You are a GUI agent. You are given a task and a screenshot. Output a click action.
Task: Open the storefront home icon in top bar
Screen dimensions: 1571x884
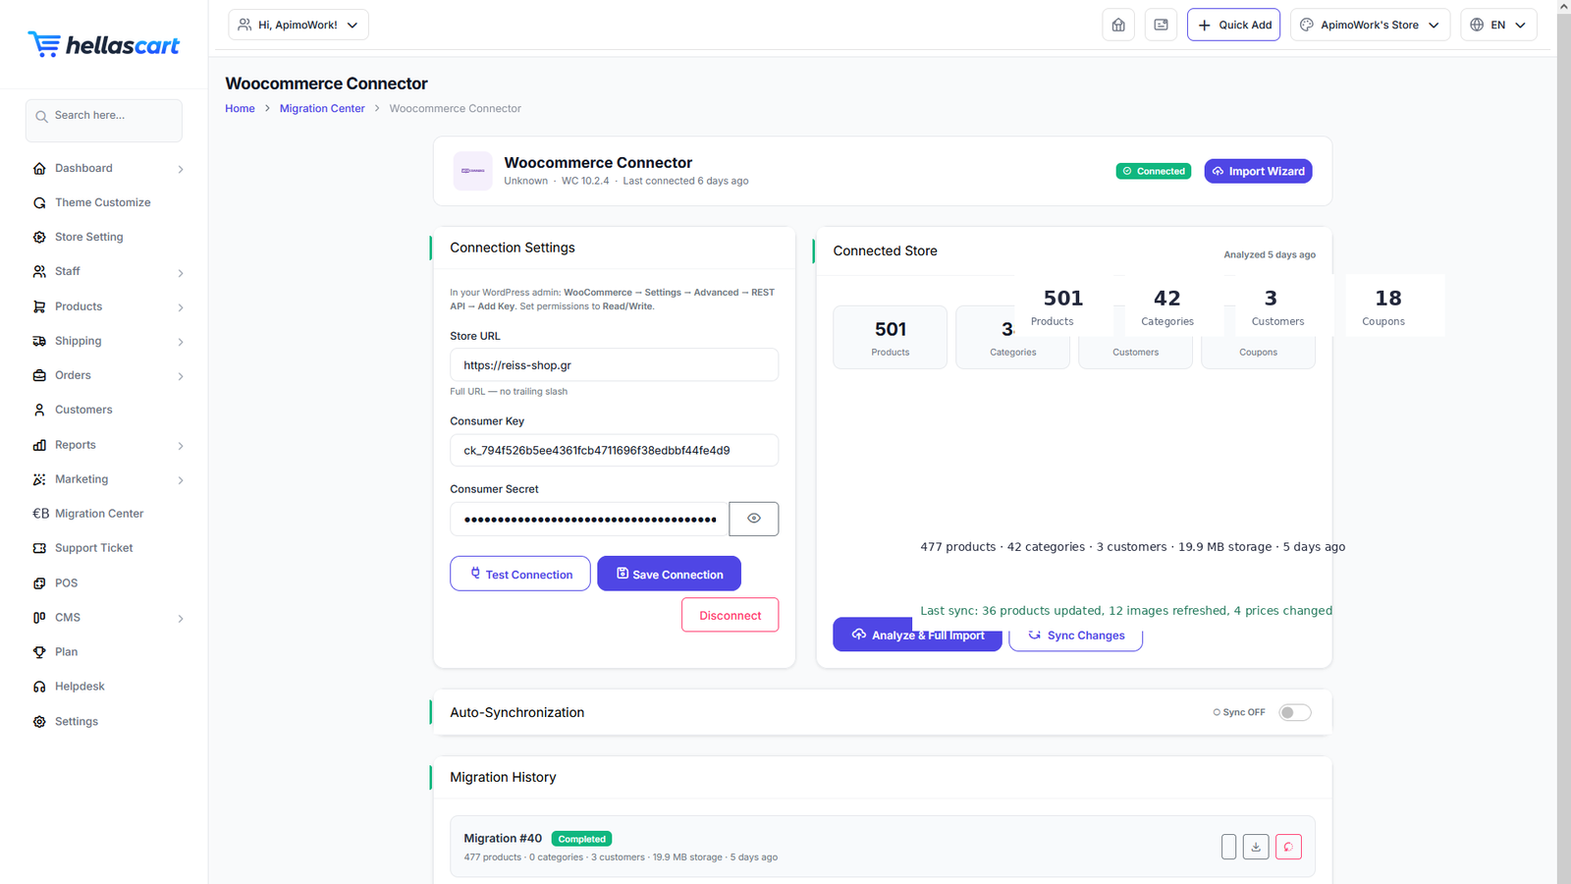(1118, 25)
